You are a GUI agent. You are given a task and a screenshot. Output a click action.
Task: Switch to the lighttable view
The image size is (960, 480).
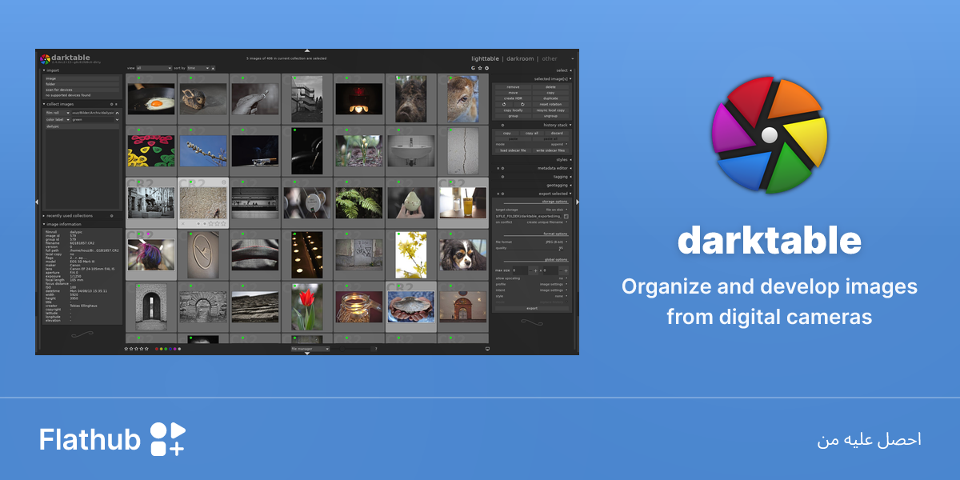pyautogui.click(x=486, y=58)
